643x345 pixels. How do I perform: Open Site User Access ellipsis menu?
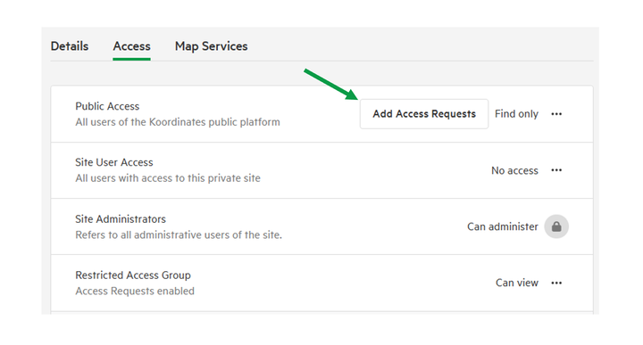tap(556, 170)
